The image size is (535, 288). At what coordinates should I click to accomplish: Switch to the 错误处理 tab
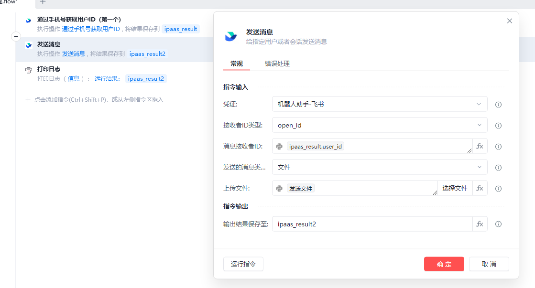(277, 64)
